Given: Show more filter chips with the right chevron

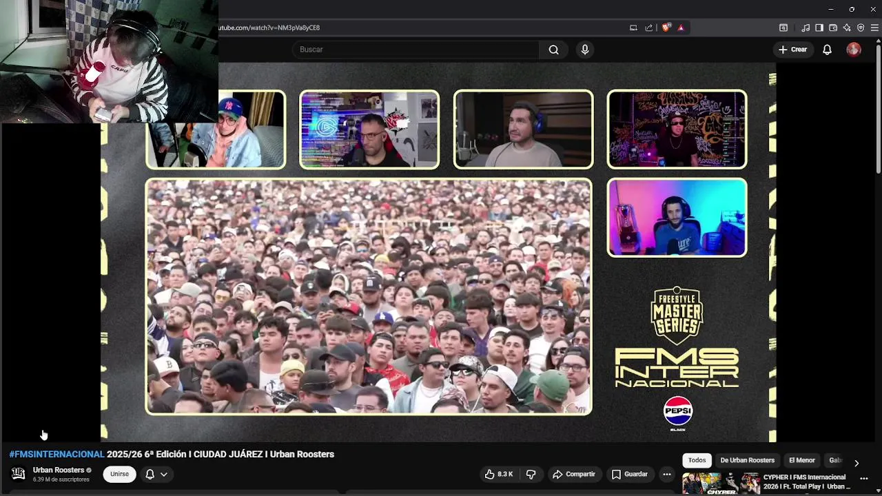Looking at the screenshot, I should coord(857,463).
